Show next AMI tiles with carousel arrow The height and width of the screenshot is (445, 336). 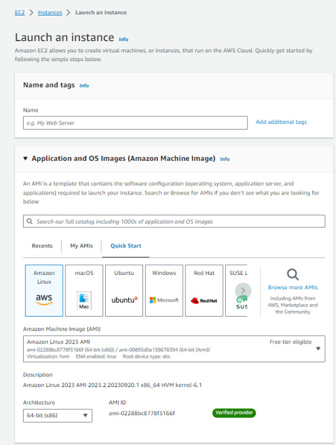pos(243,290)
